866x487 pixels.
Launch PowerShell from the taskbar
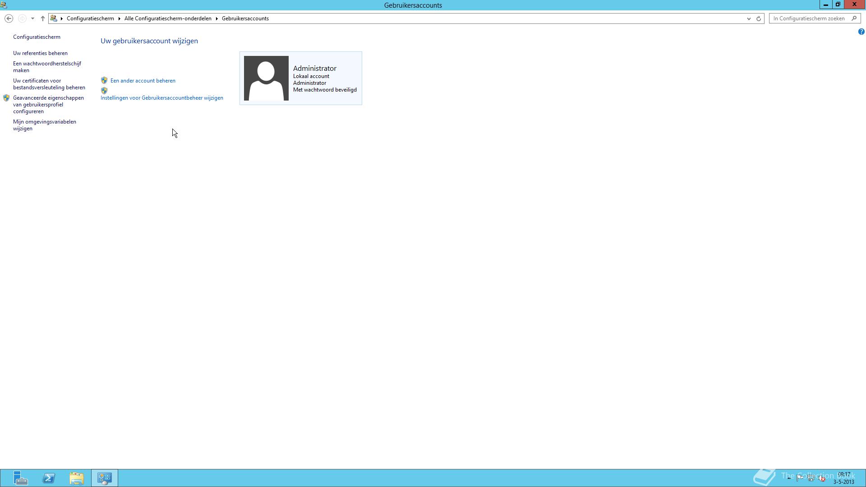click(49, 478)
